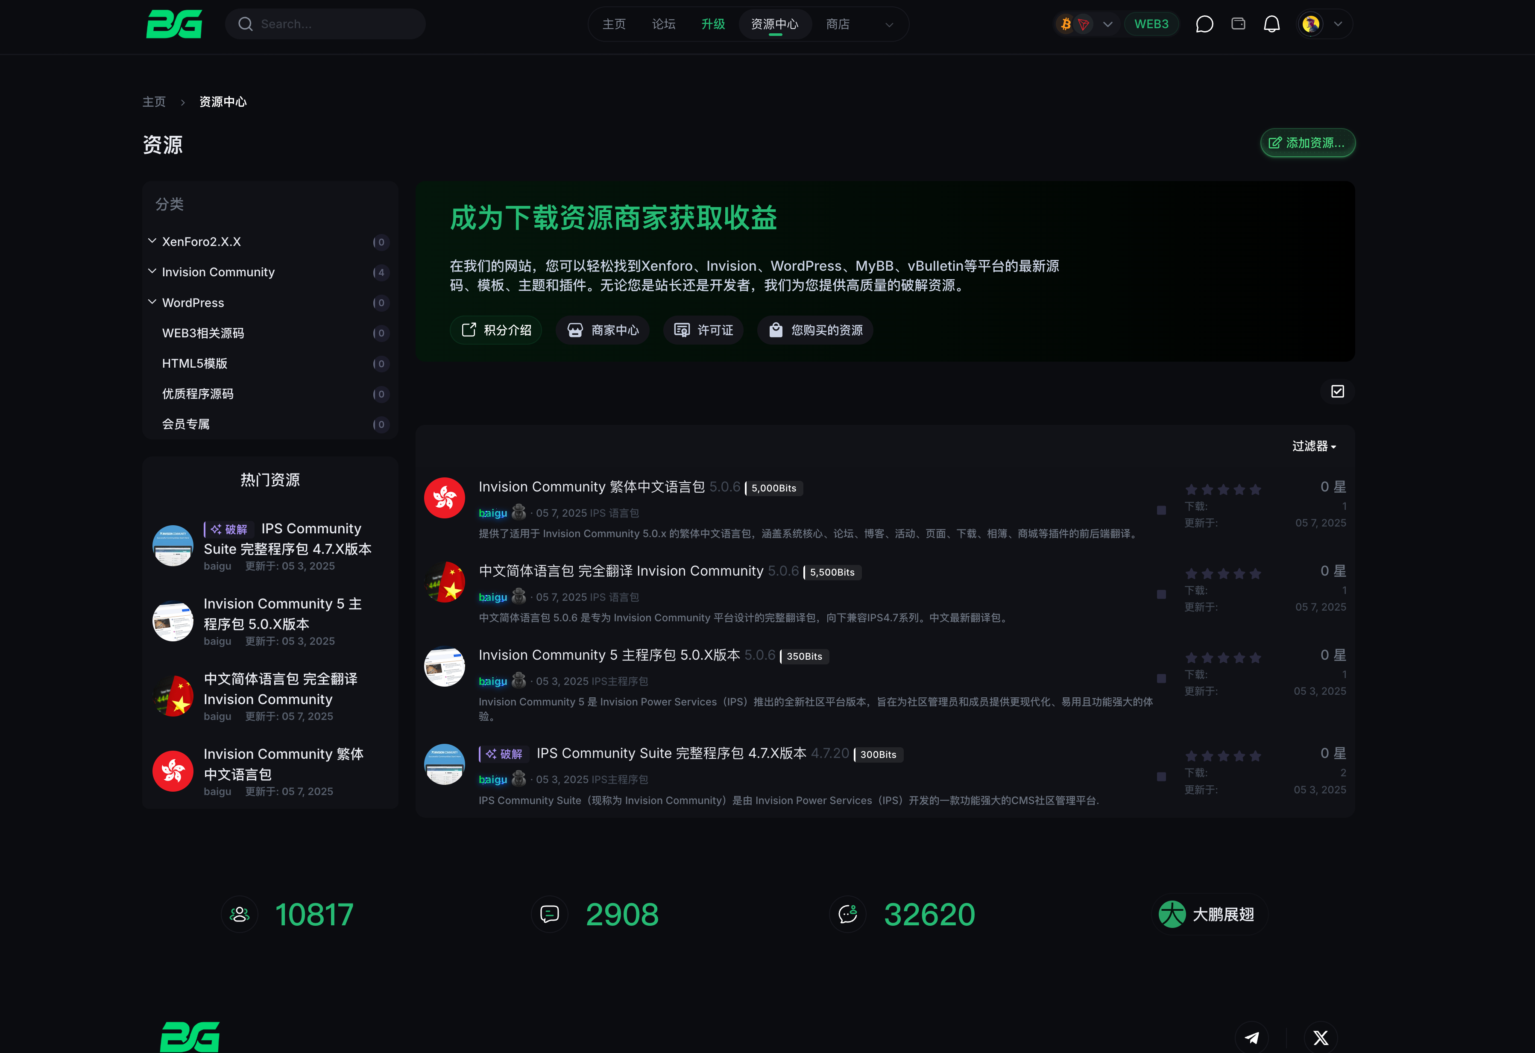This screenshot has height=1053, width=1535.
Task: Click the Search input field
Action: point(325,24)
